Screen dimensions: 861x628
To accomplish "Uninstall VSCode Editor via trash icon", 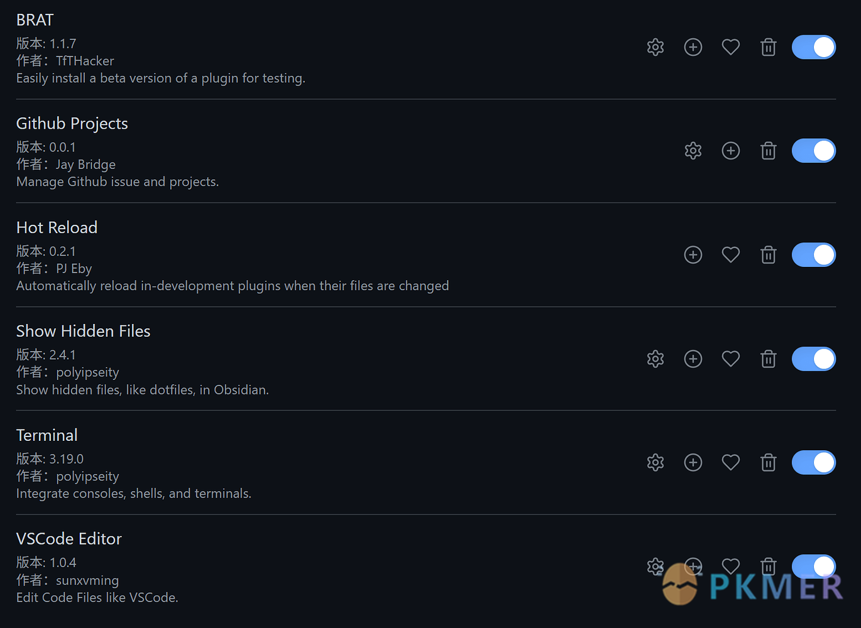I will click(x=769, y=566).
